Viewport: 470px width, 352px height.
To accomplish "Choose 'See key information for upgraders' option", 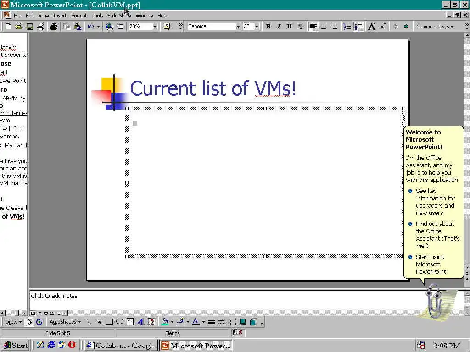I will coord(435,202).
